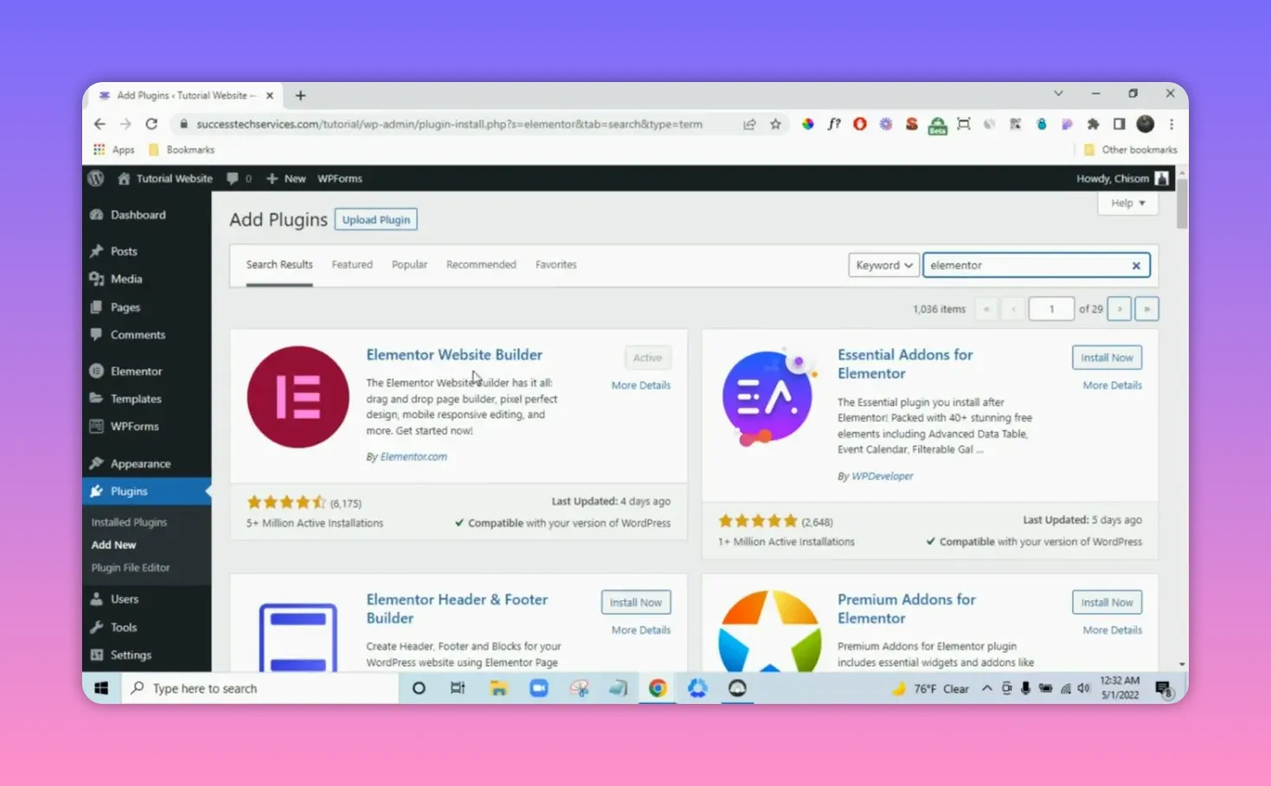
Task: Go back with browser back arrow
Action: [99, 124]
